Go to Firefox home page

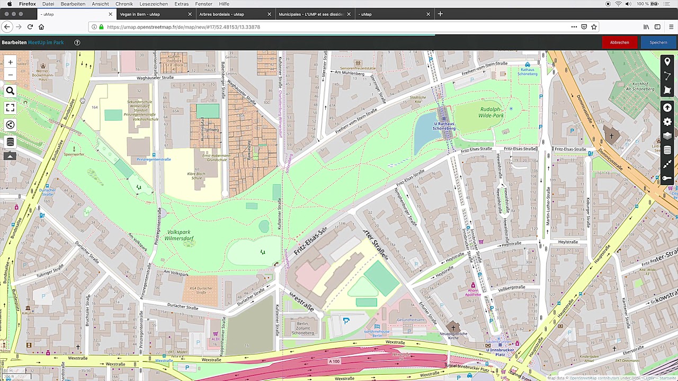41,27
